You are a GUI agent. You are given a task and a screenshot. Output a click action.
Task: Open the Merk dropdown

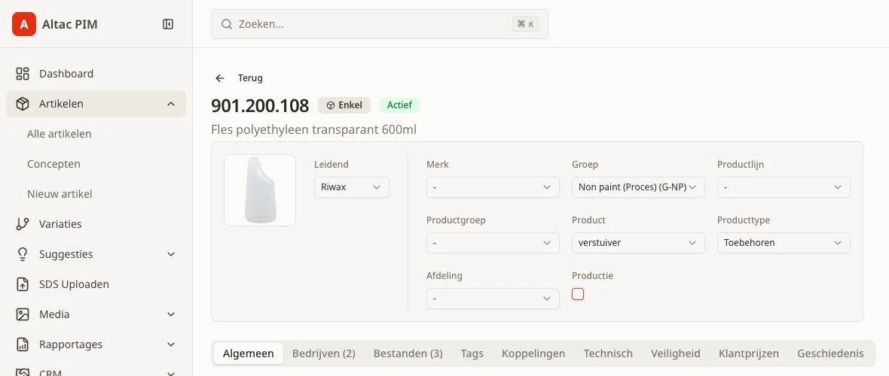click(493, 187)
